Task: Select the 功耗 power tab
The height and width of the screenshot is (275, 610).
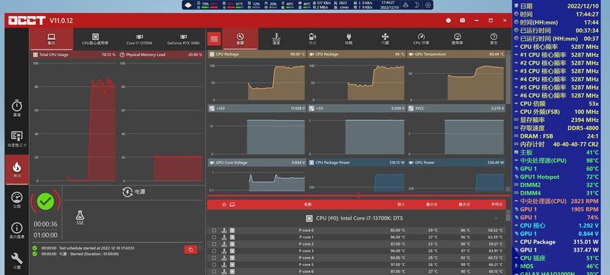Action: [349, 38]
